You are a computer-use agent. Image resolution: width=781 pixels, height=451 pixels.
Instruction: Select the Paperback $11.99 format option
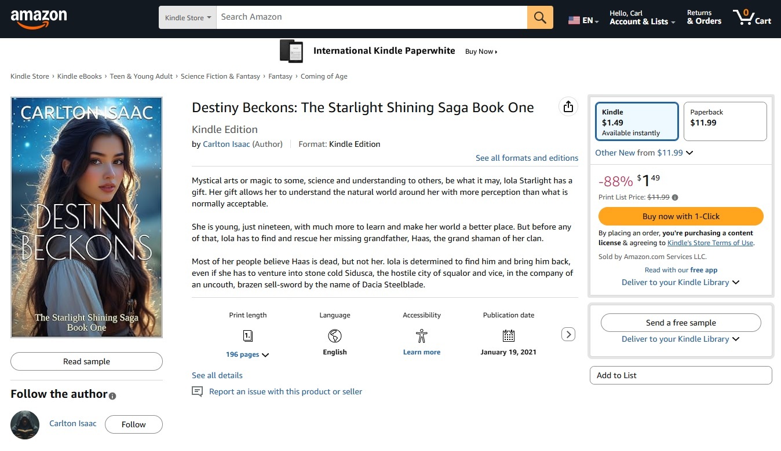[x=725, y=121]
